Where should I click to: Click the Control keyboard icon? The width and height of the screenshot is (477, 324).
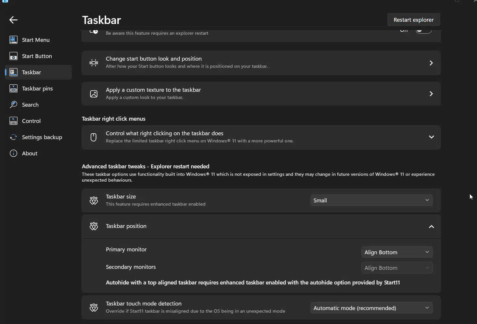pyautogui.click(x=13, y=121)
